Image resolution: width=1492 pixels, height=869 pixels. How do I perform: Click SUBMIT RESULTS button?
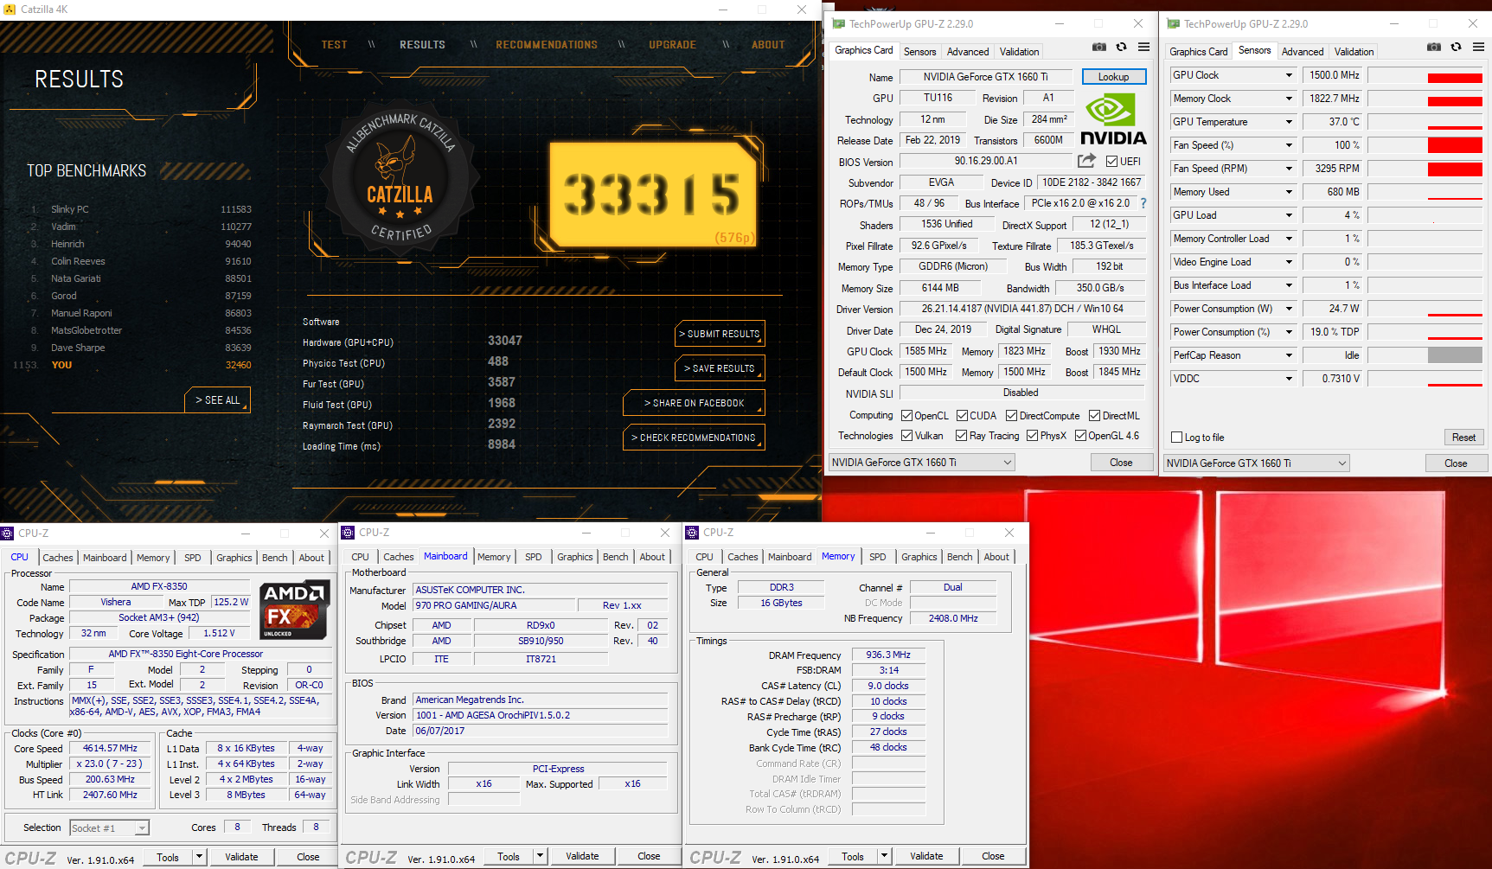click(720, 334)
